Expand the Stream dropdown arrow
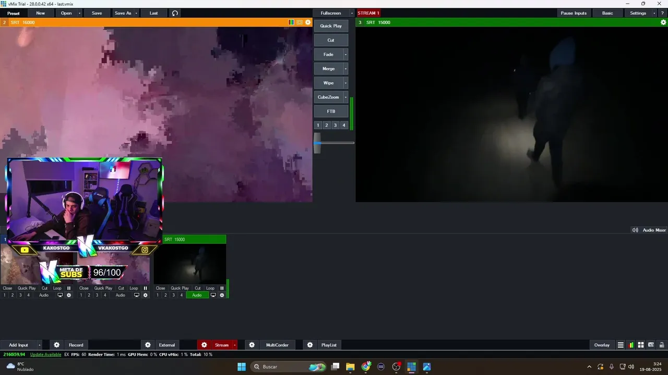The image size is (668, 375). [235, 345]
